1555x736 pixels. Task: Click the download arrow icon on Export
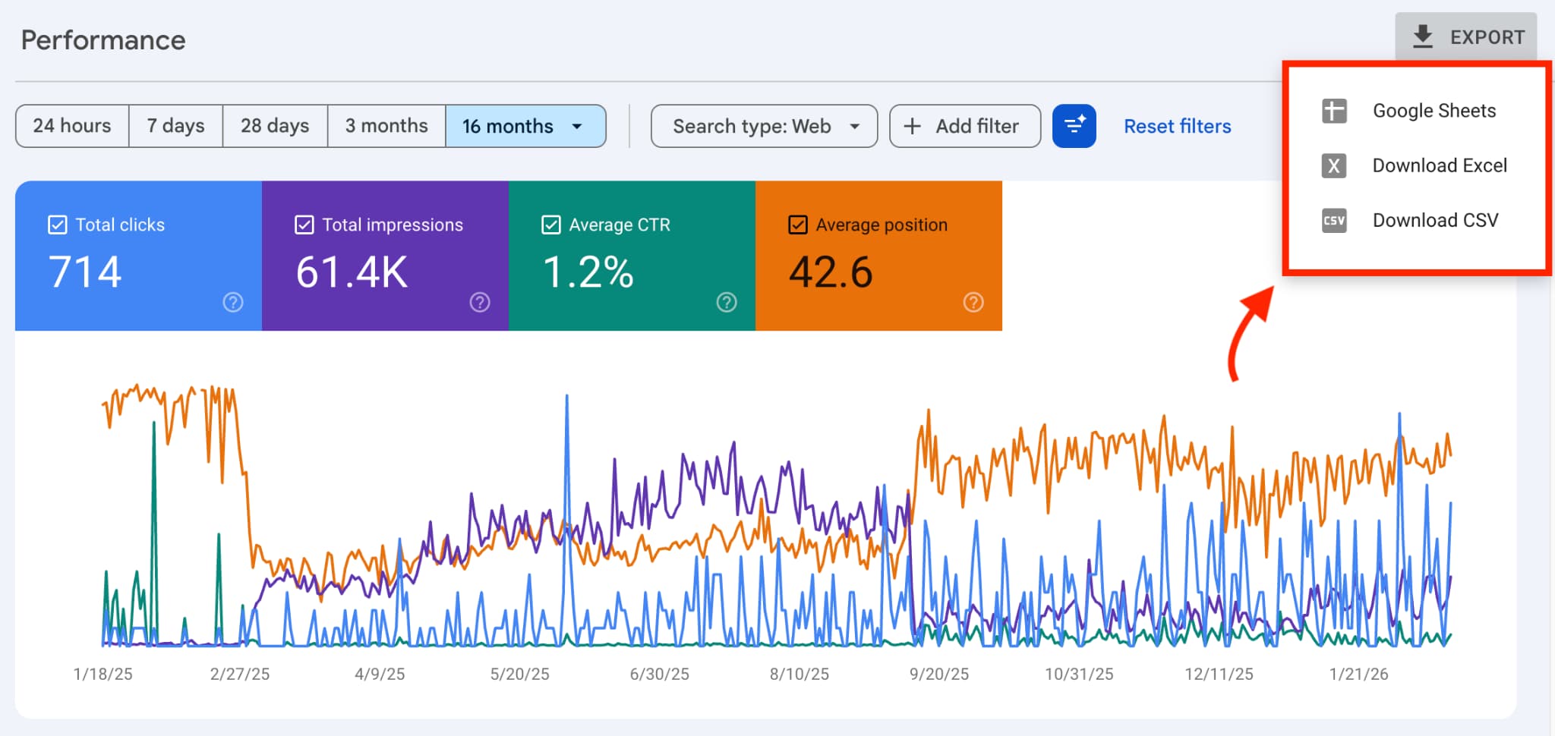point(1423,36)
